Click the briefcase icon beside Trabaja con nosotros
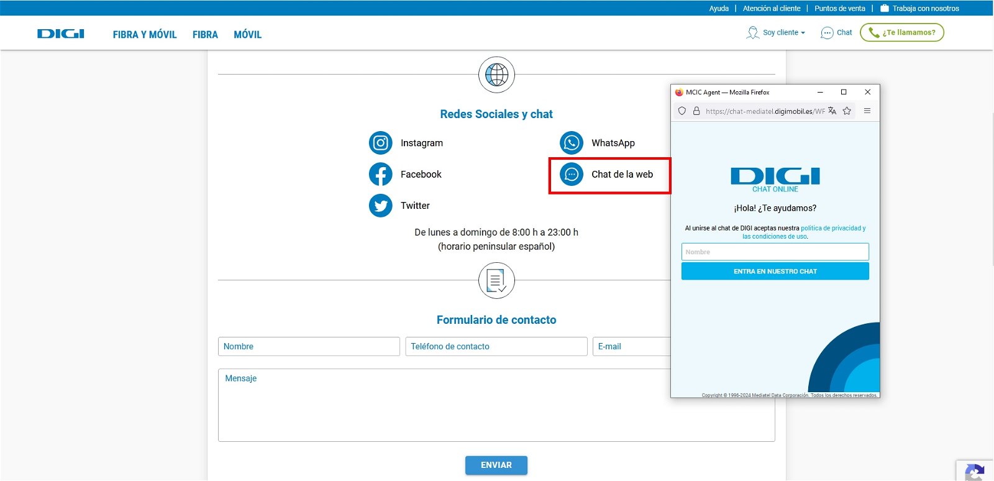994x481 pixels. [x=885, y=8]
